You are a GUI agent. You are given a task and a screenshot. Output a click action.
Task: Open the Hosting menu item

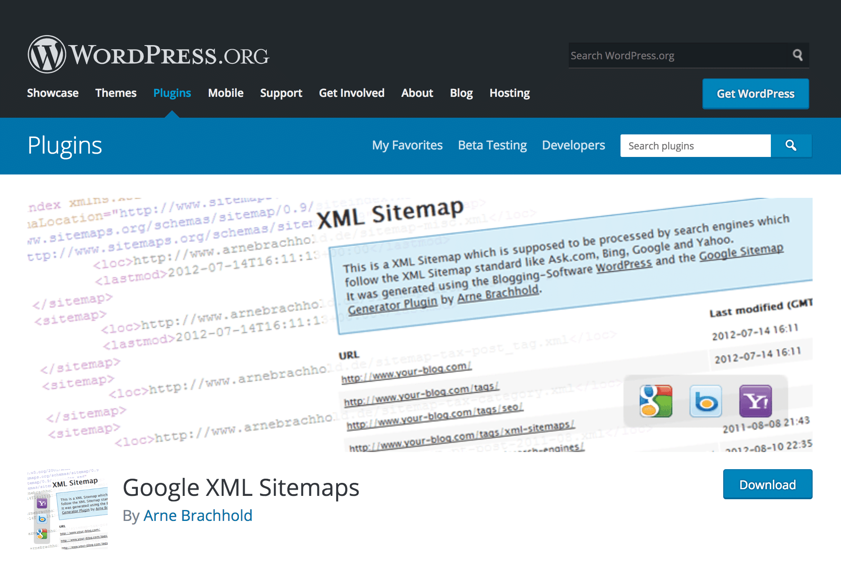509,93
